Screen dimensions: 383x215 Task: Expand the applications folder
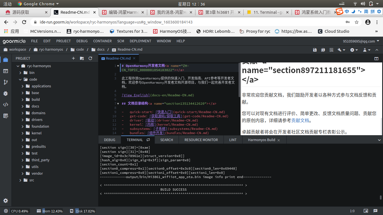pyautogui.click(x=23, y=86)
